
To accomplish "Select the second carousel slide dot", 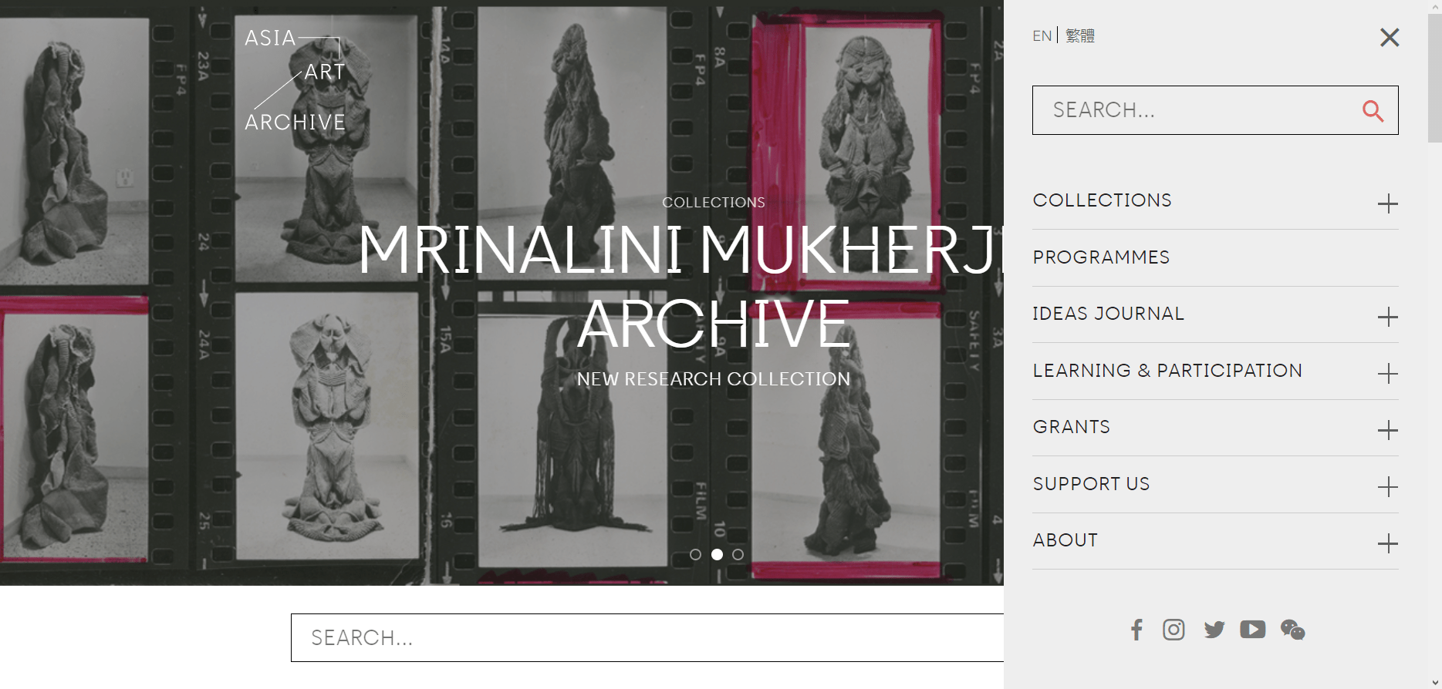I will pos(717,554).
